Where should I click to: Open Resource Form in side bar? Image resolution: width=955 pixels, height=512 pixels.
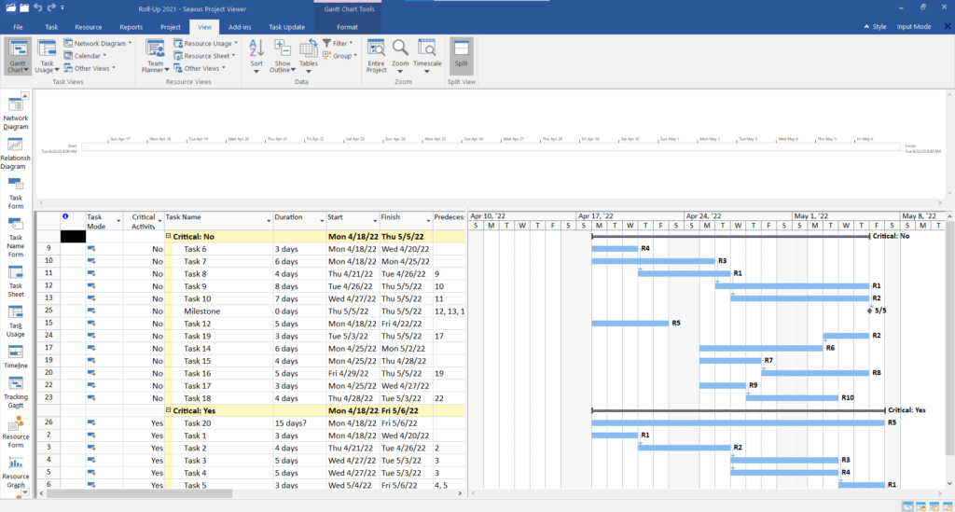tap(16, 432)
